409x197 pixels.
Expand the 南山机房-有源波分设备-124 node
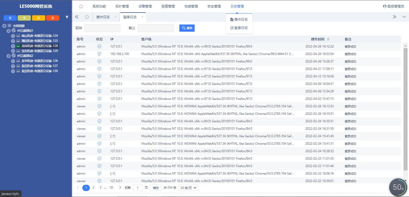(x=13, y=36)
